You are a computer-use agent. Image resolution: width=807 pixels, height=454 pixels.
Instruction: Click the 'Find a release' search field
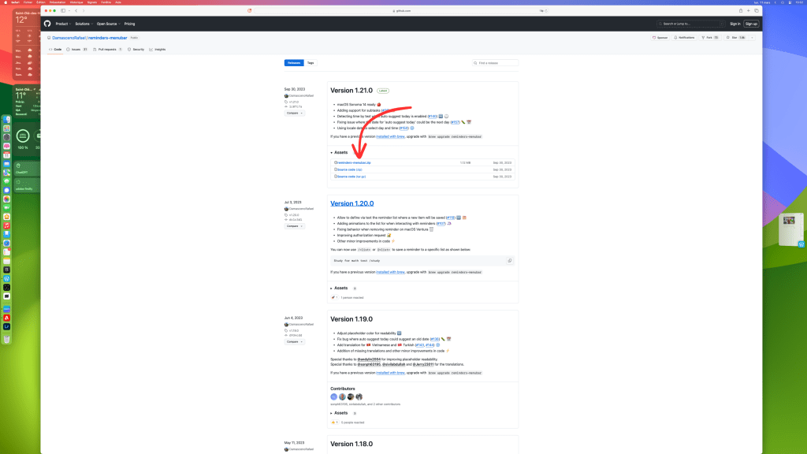496,62
